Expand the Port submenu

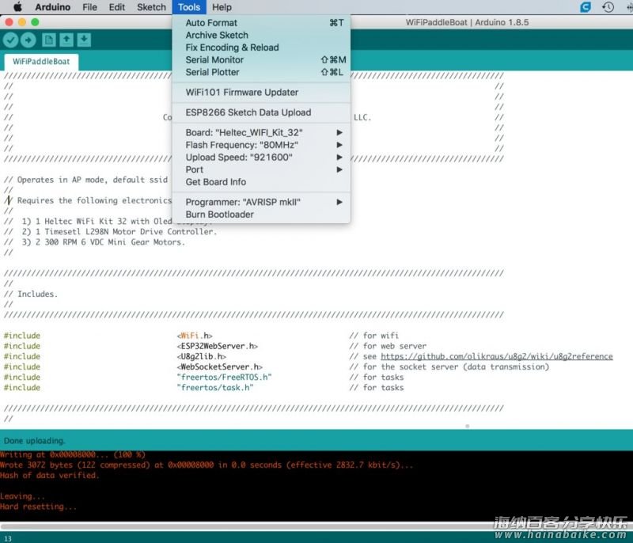[x=261, y=169]
